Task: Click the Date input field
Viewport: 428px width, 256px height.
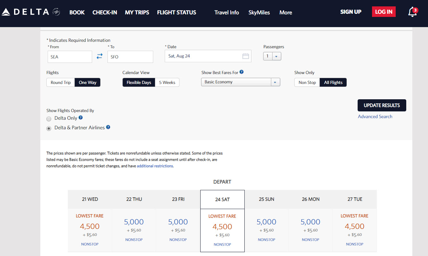Action: (208, 56)
